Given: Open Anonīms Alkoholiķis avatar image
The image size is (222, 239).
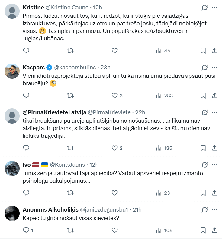Looking at the screenshot, I should click(12, 214).
